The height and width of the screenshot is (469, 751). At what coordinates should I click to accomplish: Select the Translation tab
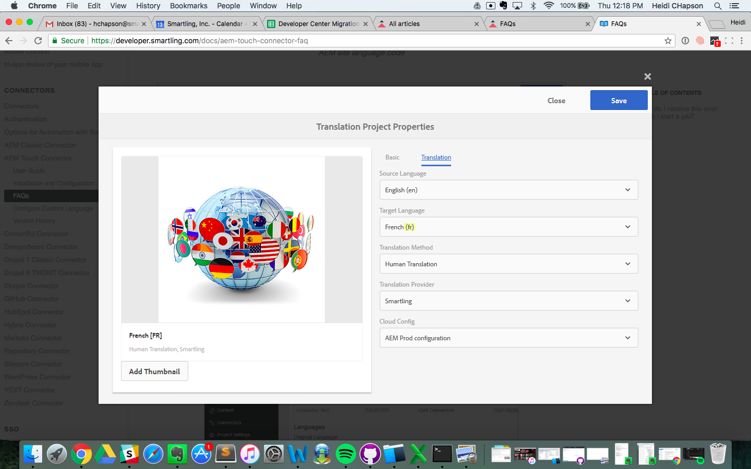(x=436, y=157)
